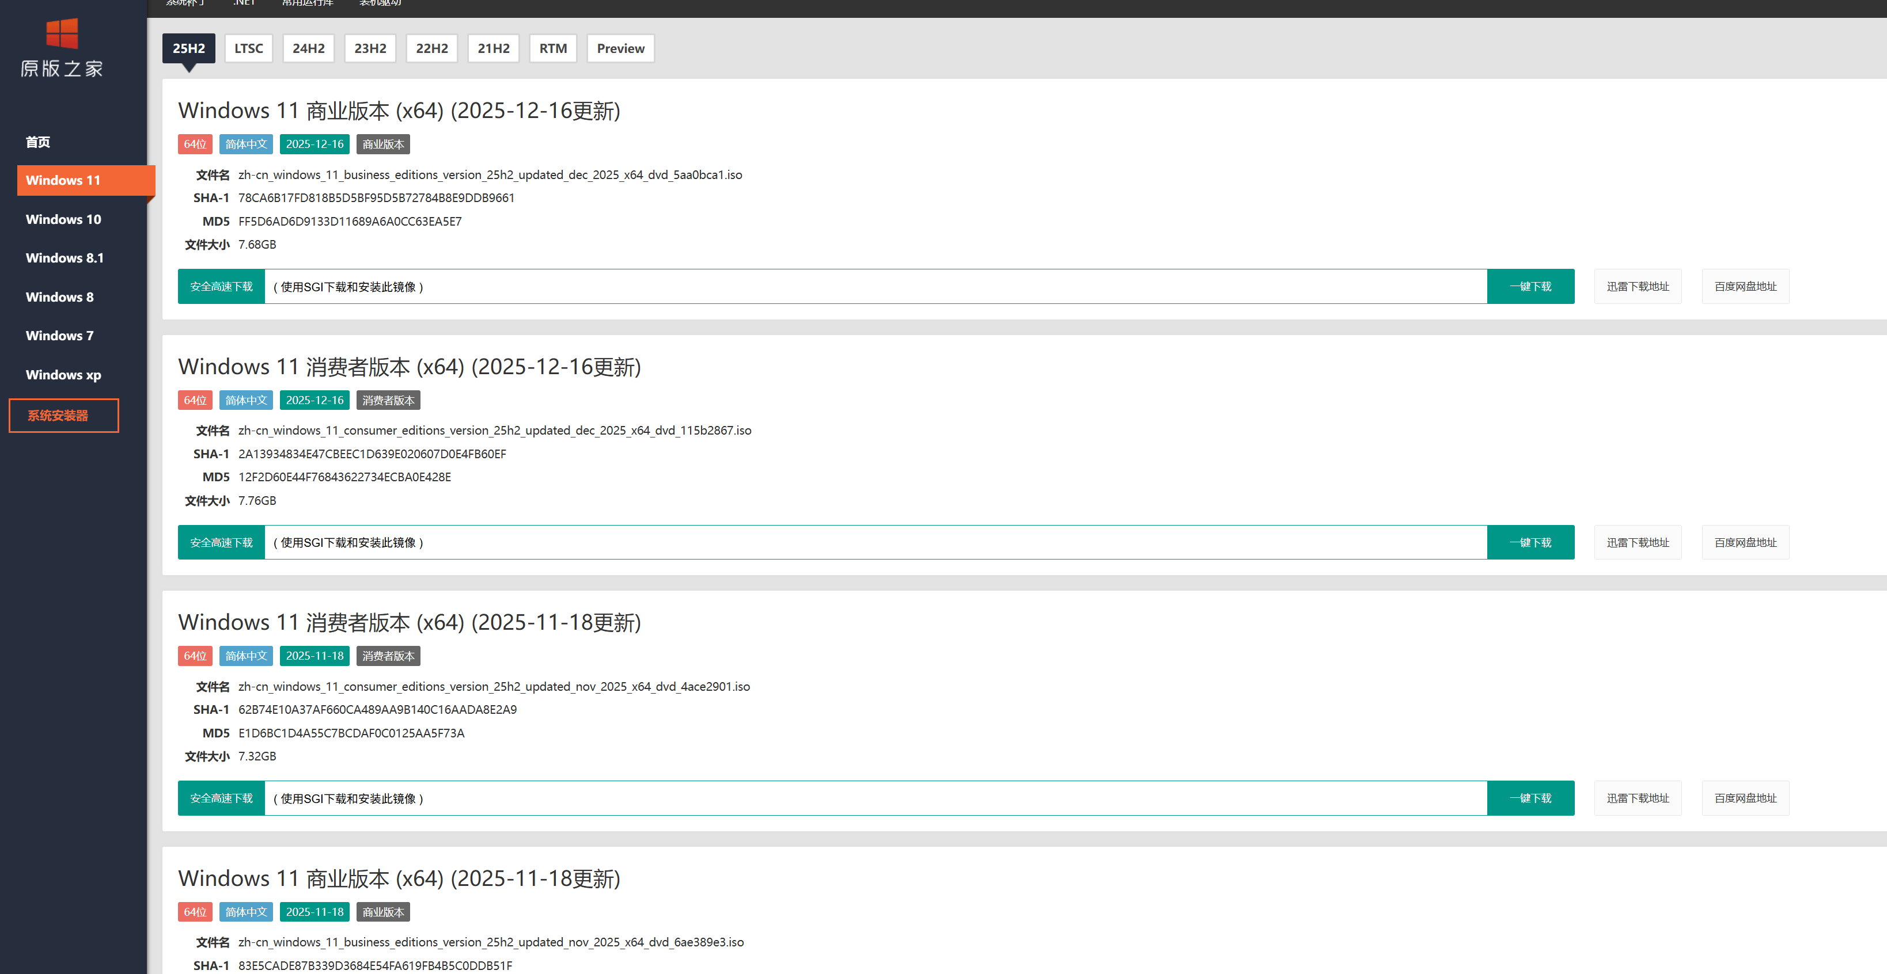Select the 24H2 version tab
The width and height of the screenshot is (1887, 974).
pyautogui.click(x=308, y=48)
